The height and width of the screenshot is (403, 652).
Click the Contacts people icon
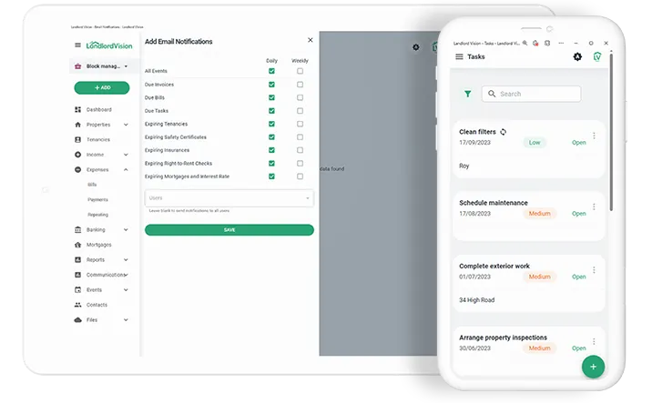(x=77, y=305)
